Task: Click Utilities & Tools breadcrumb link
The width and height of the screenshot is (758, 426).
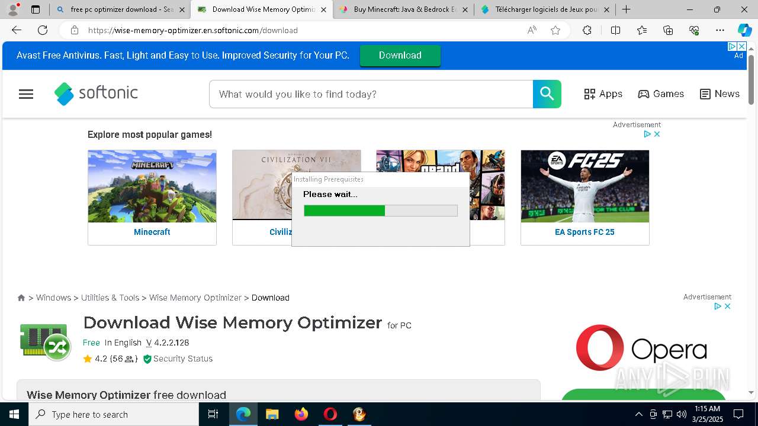Action: tap(110, 298)
